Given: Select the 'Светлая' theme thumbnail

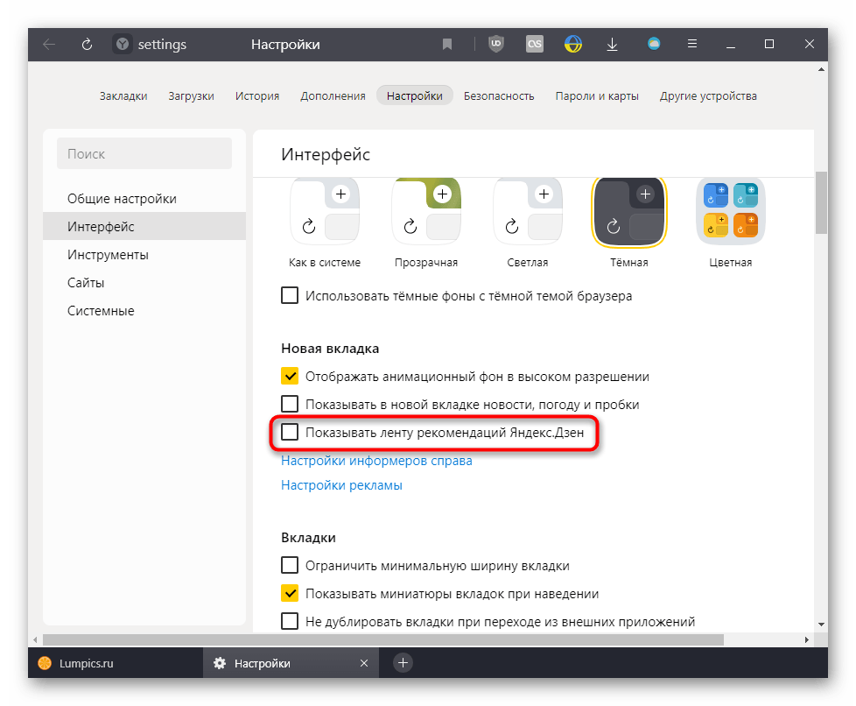Looking at the screenshot, I should coord(528,211).
